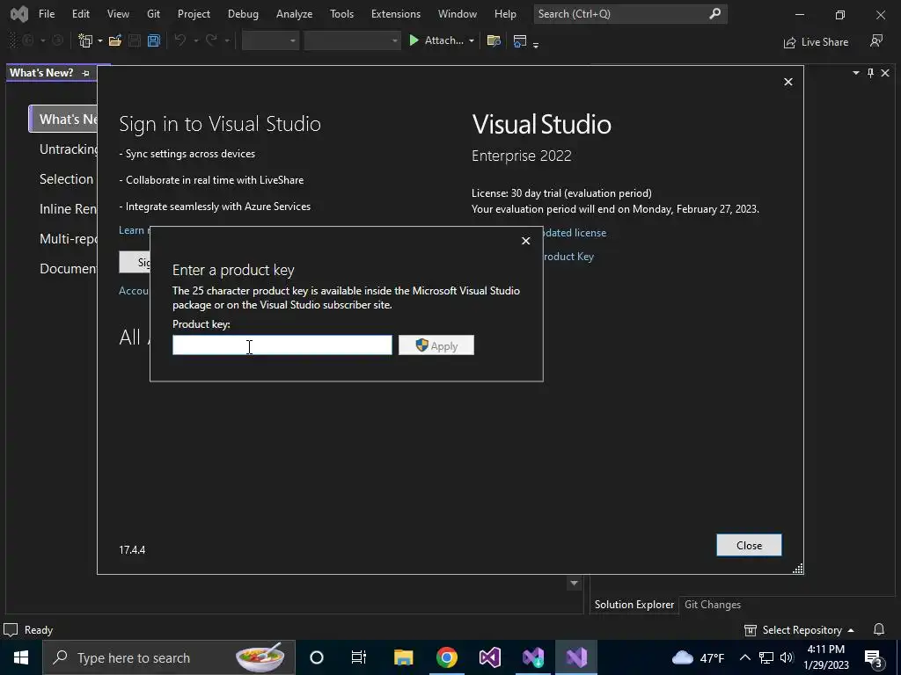Open Chrome from the taskbar
Screen dimensions: 901x675
pos(446,657)
